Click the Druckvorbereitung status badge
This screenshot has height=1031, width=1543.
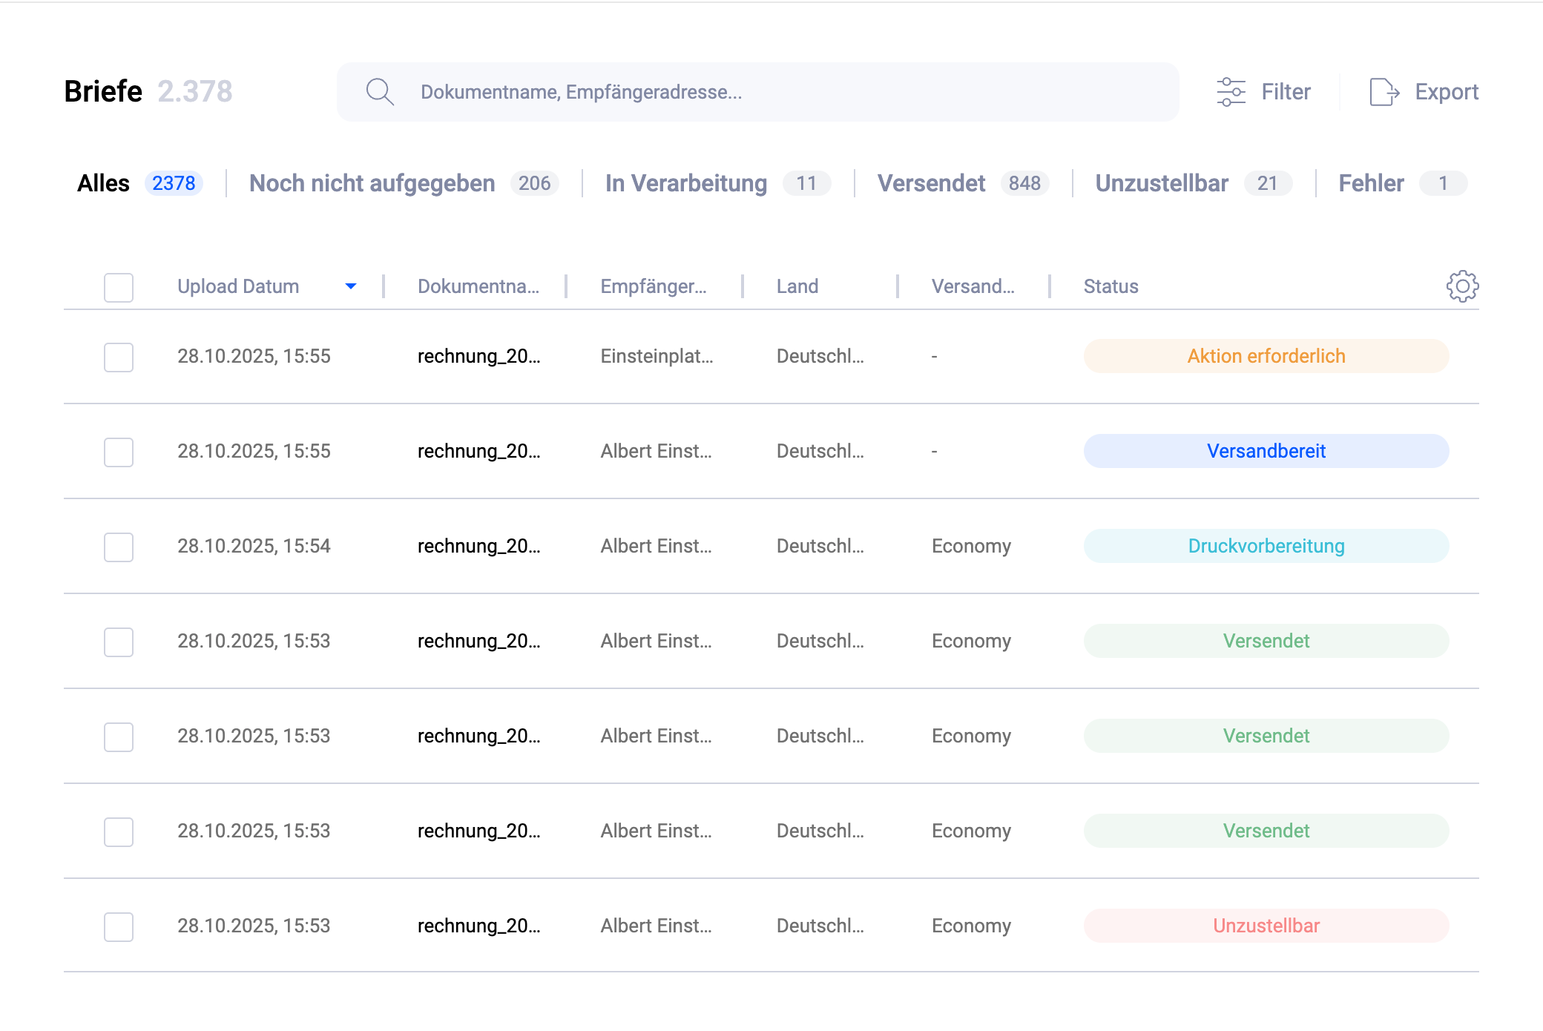(1265, 546)
